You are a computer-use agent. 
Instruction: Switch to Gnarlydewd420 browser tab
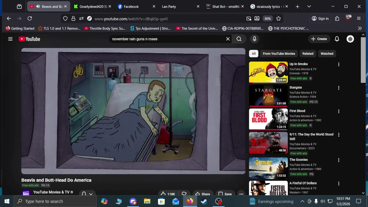[x=93, y=6]
